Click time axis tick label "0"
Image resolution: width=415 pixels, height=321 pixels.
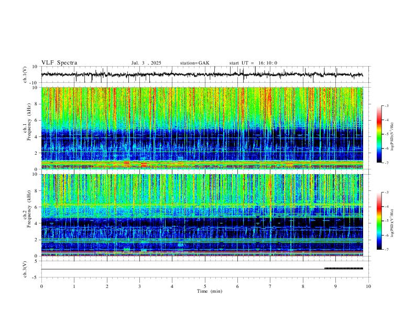tap(41, 286)
